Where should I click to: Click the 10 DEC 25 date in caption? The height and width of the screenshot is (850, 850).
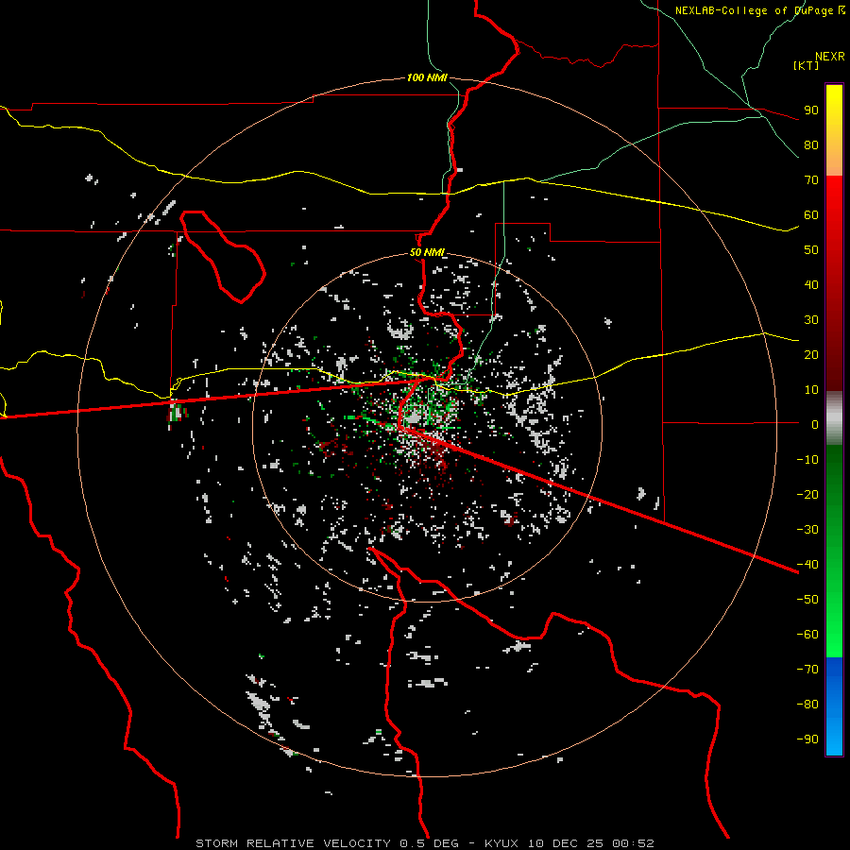tap(566, 843)
